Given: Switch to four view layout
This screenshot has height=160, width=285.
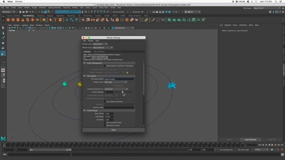Looking at the screenshot, I should (3, 75).
